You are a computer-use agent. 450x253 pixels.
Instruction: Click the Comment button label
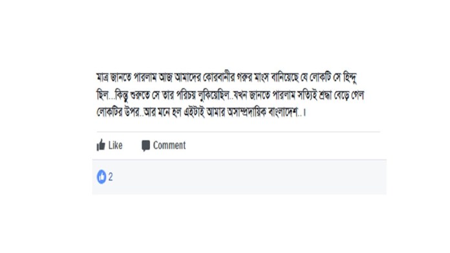coord(169,145)
